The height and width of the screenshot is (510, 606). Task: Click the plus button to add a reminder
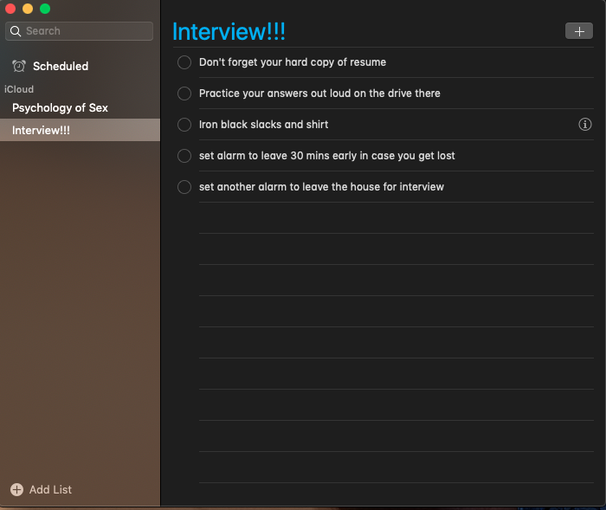[579, 31]
